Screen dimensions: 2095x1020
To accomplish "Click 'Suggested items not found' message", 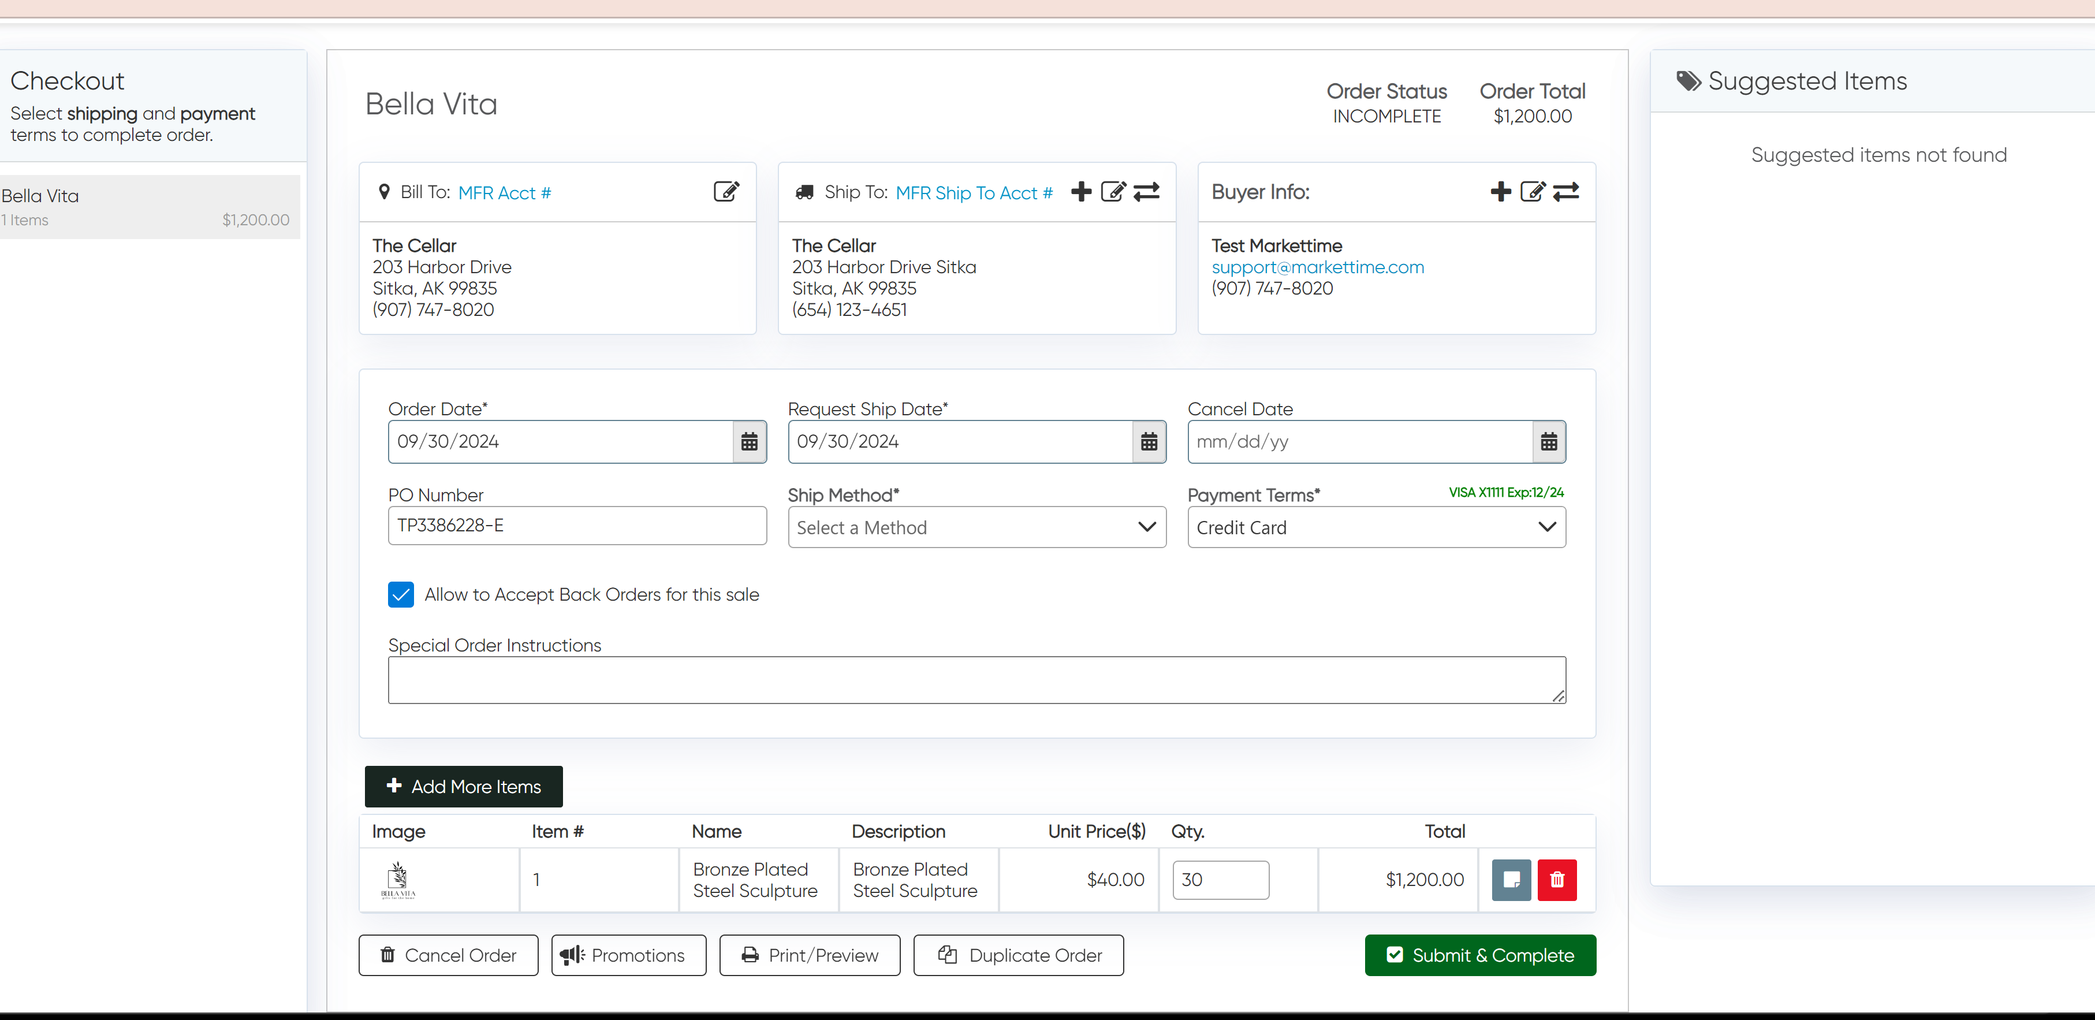I will click(1878, 155).
